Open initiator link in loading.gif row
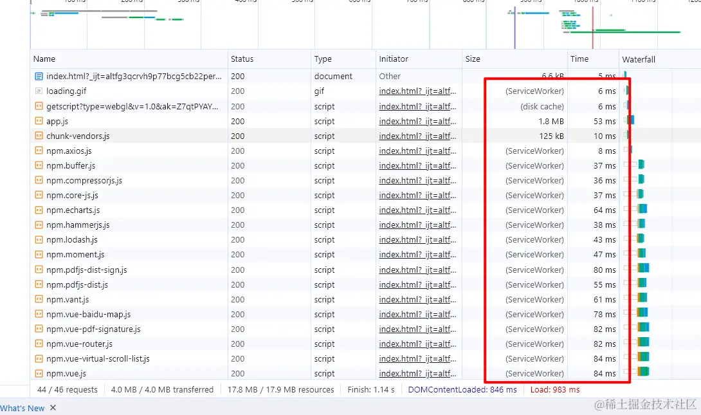 tap(417, 91)
